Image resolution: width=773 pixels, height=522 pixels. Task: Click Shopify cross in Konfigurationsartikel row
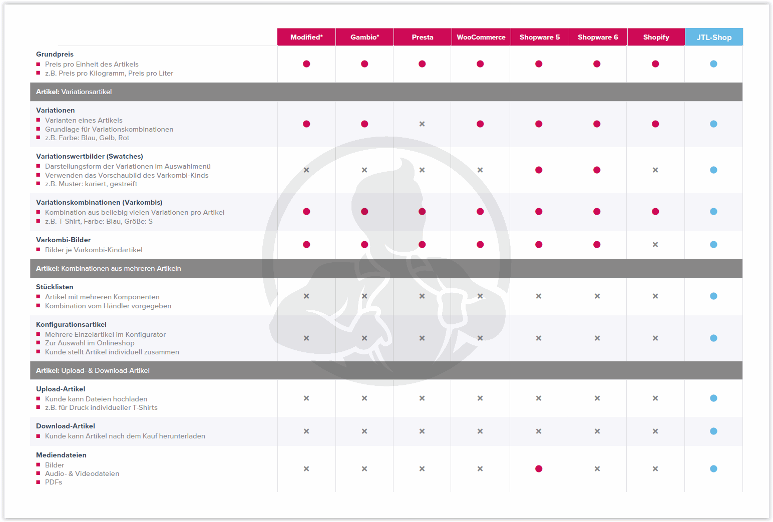tap(655, 338)
